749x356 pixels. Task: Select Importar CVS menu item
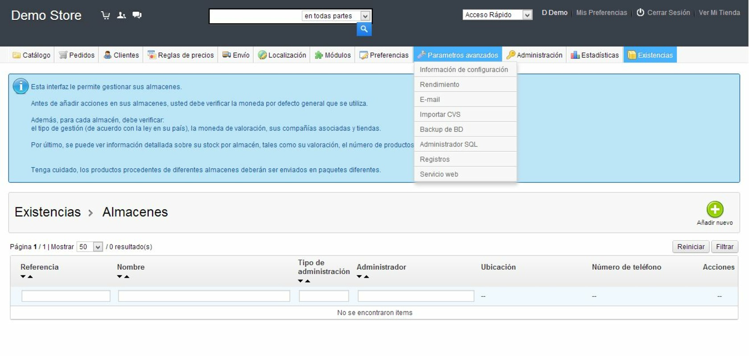465,114
